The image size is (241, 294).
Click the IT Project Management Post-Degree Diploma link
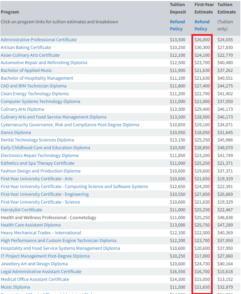[45, 256]
